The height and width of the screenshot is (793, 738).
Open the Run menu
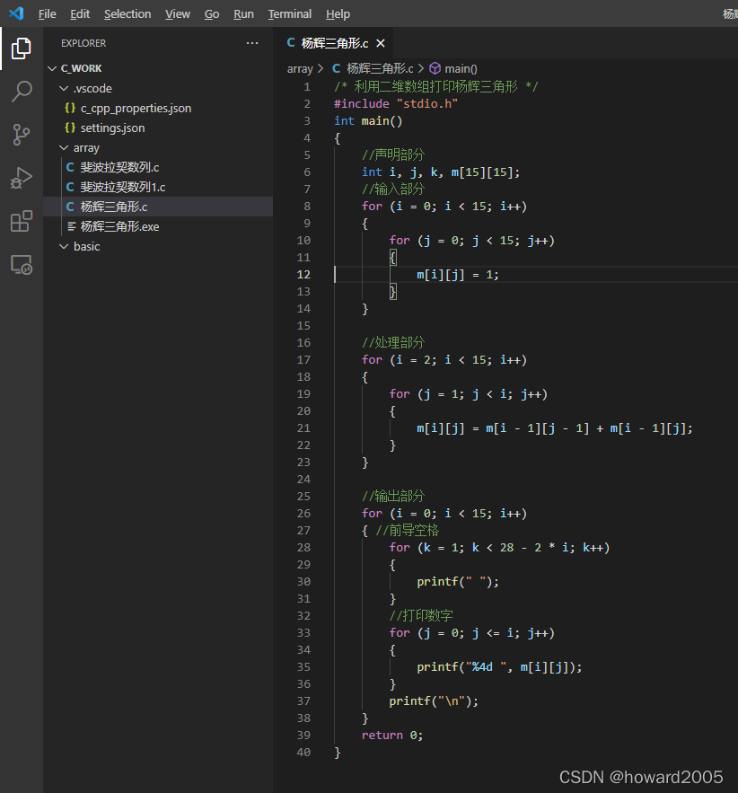[x=243, y=13]
